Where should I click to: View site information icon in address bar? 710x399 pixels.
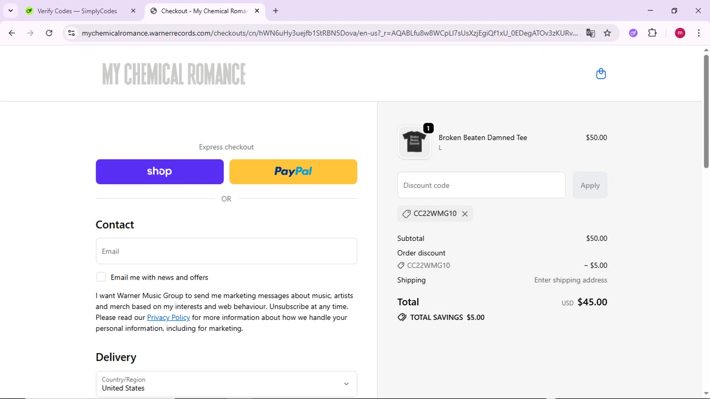tap(71, 33)
